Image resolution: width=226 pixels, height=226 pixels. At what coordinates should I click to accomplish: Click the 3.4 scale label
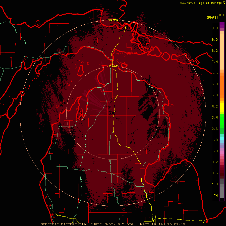point(215,118)
